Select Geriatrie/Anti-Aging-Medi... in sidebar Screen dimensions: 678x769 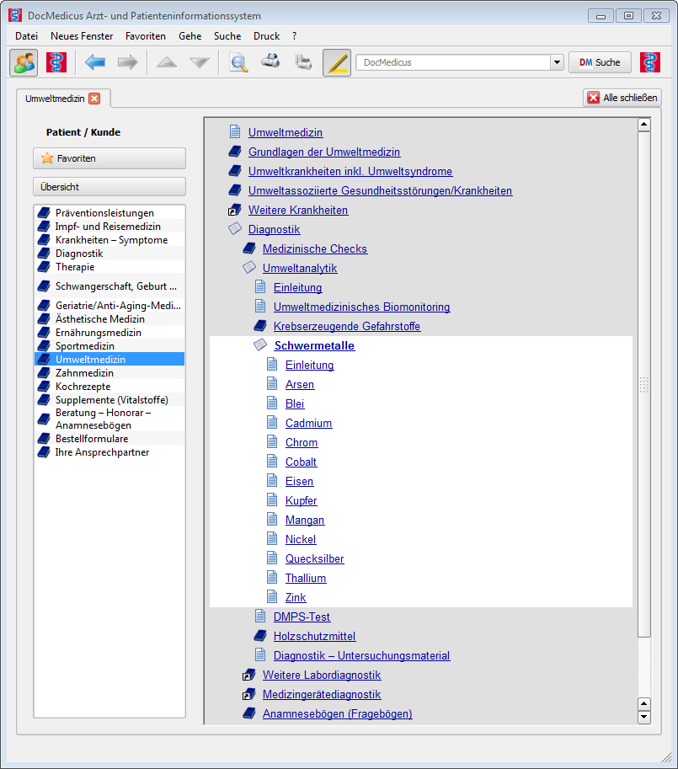[109, 306]
